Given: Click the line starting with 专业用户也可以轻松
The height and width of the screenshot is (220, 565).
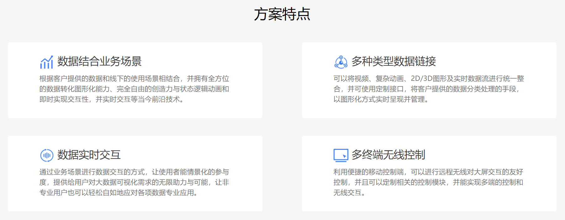Looking at the screenshot, I should click(118, 193).
